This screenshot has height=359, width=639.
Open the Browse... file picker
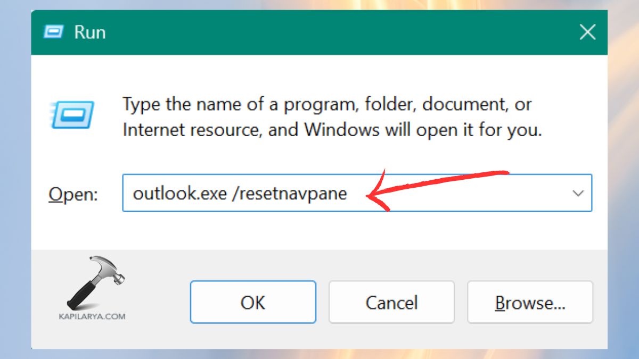530,302
